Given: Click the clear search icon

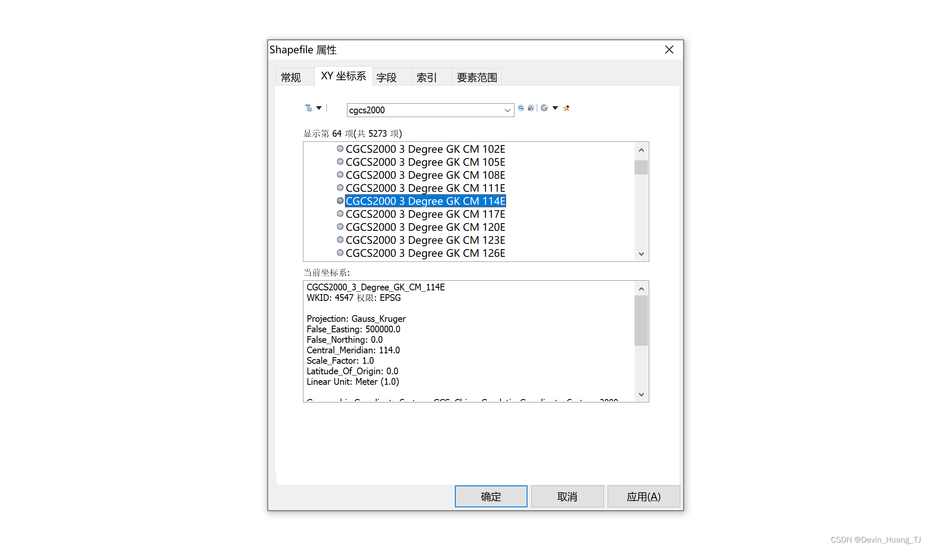Looking at the screenshot, I should click(x=531, y=108).
